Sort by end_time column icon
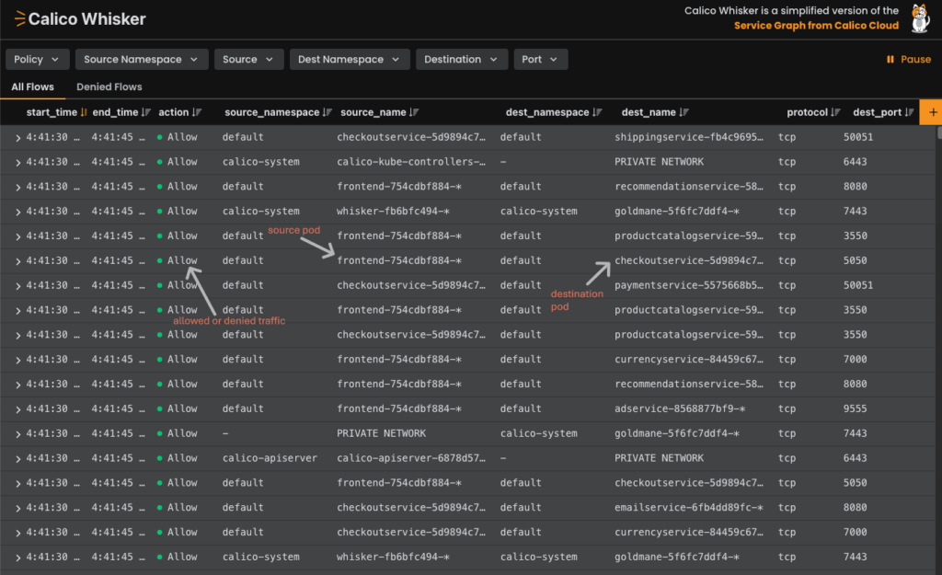Screen dimensions: 942x575 tap(146, 112)
